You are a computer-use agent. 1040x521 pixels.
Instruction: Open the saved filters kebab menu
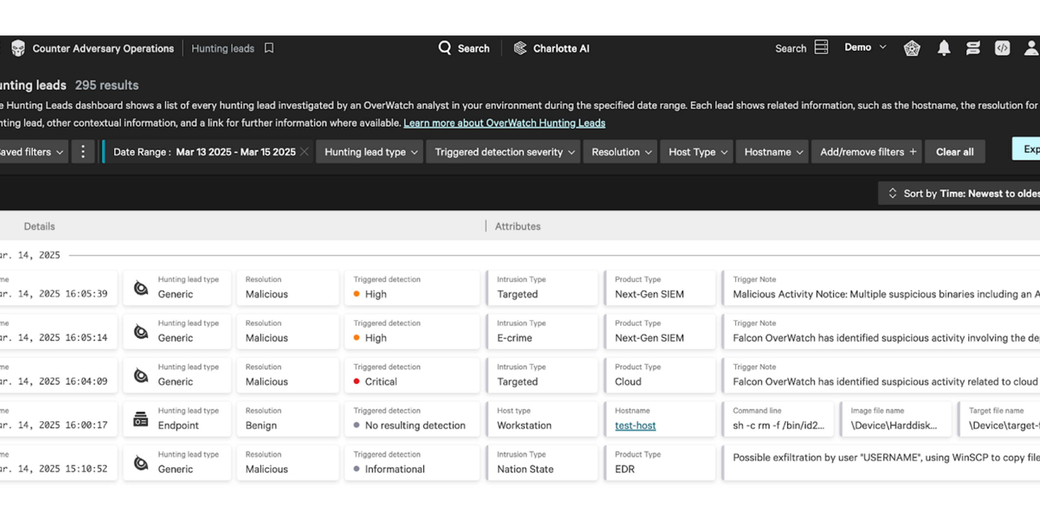(83, 152)
